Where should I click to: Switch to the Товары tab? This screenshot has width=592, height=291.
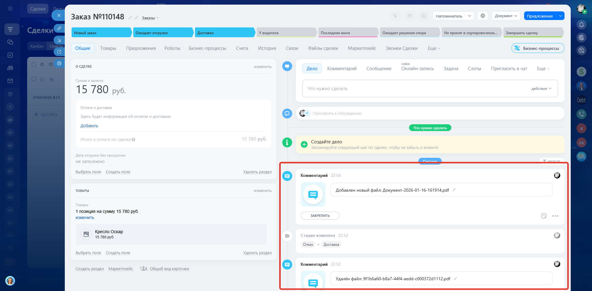pos(108,48)
